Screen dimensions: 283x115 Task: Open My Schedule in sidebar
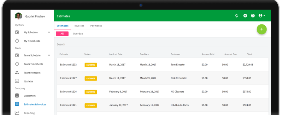pyautogui.click(x=31, y=32)
